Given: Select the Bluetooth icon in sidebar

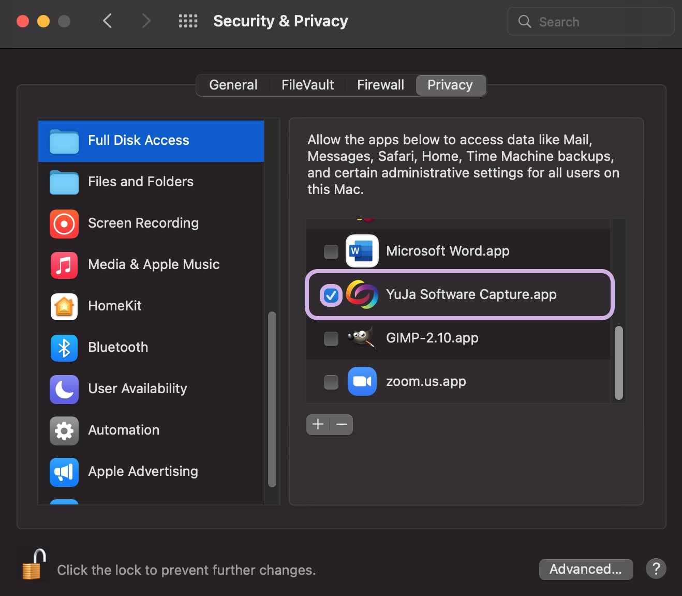Looking at the screenshot, I should 64,348.
